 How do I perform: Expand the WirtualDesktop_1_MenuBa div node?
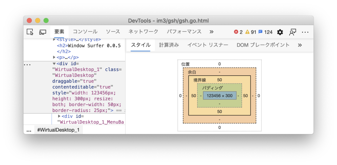click(x=59, y=116)
